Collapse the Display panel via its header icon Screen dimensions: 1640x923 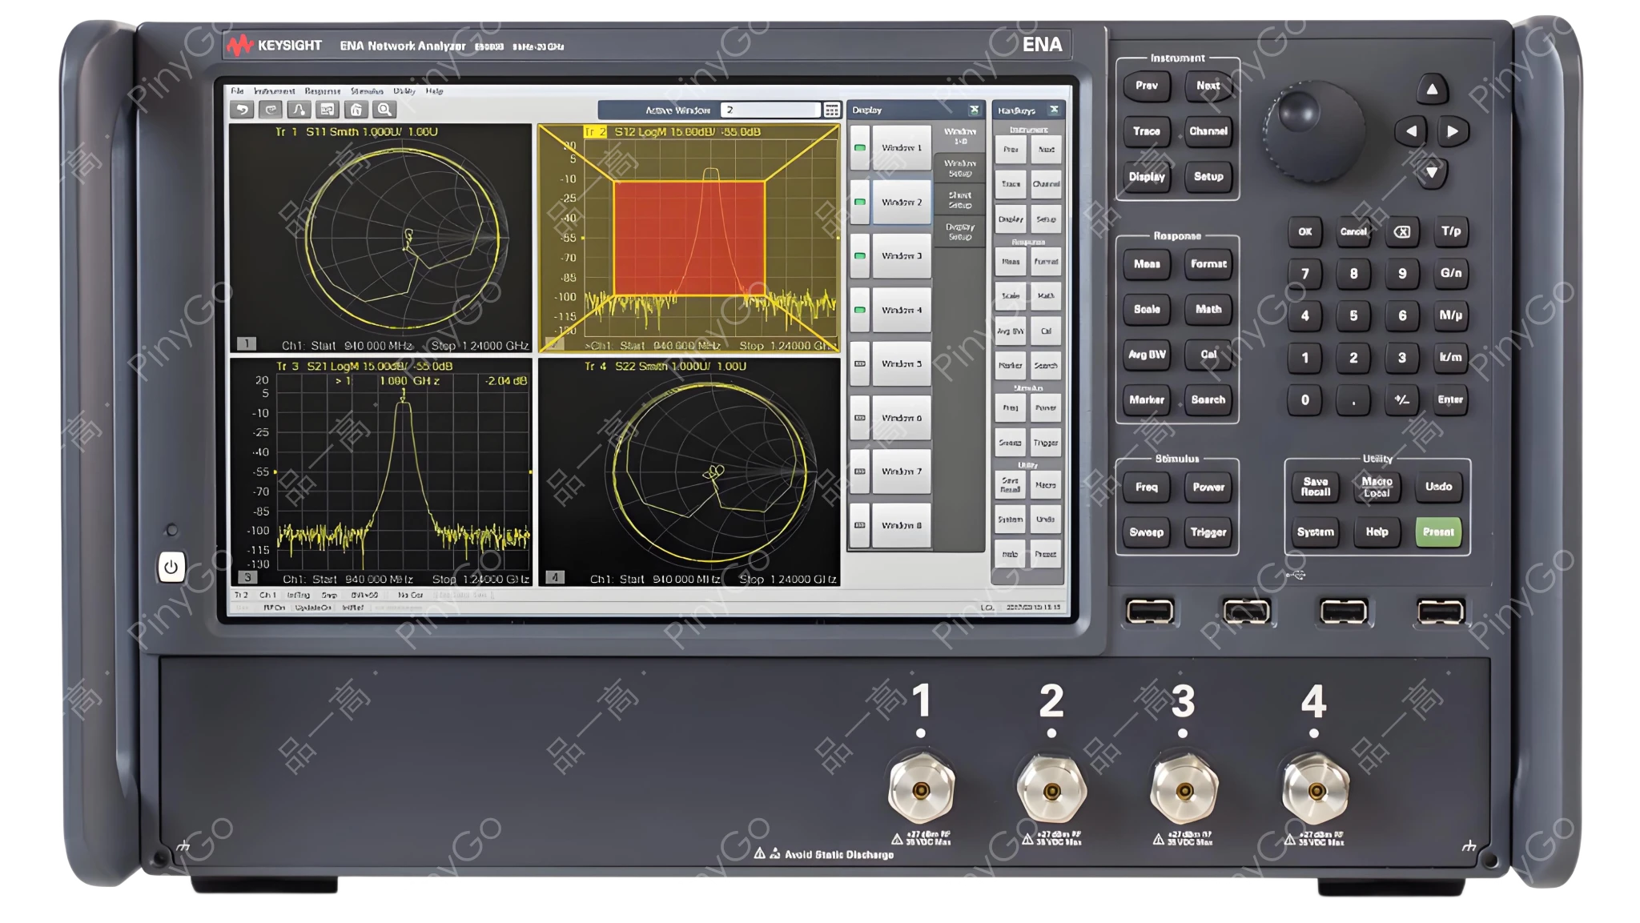pos(974,111)
